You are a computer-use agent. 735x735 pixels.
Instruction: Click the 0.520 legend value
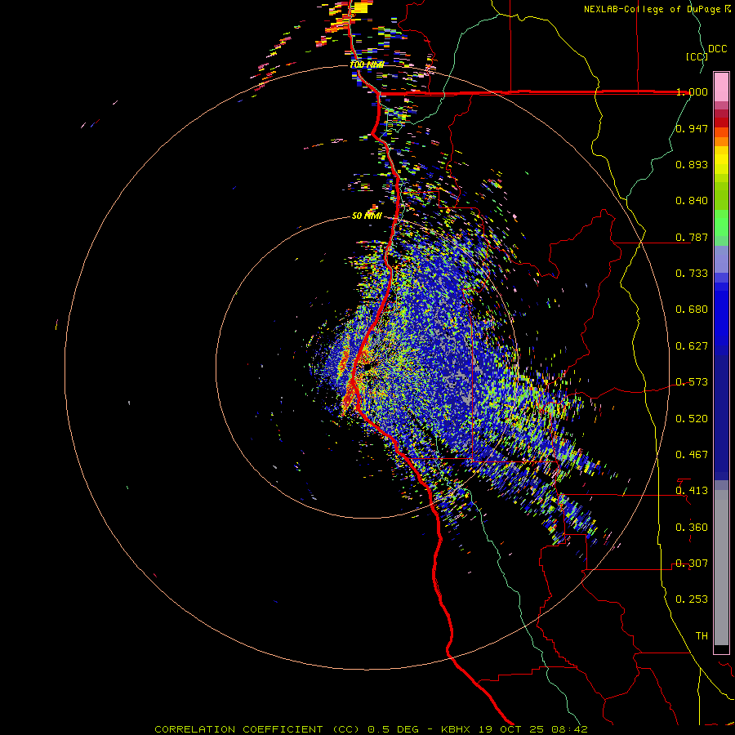[692, 419]
